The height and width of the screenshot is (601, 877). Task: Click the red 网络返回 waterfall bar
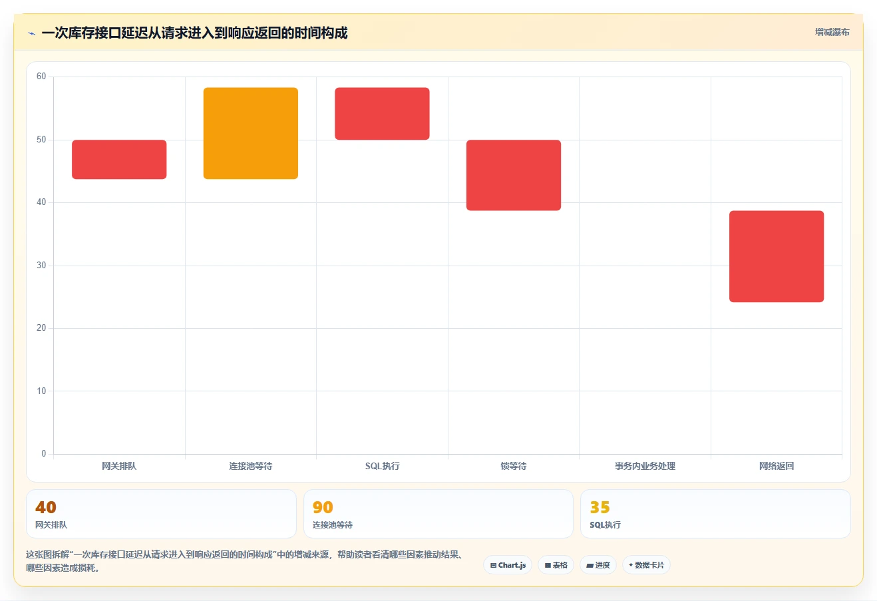point(777,256)
